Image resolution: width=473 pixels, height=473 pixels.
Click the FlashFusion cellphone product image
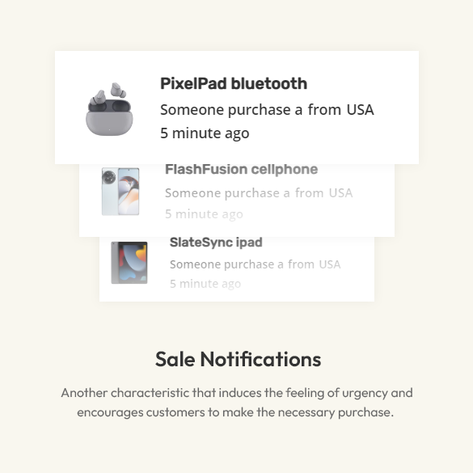pos(120,192)
